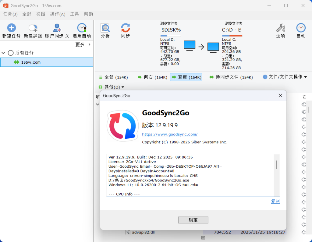Expand the More (更多) chevron in sidebar
Image resolution: width=312 pixels, height=242 pixels.
89,45
